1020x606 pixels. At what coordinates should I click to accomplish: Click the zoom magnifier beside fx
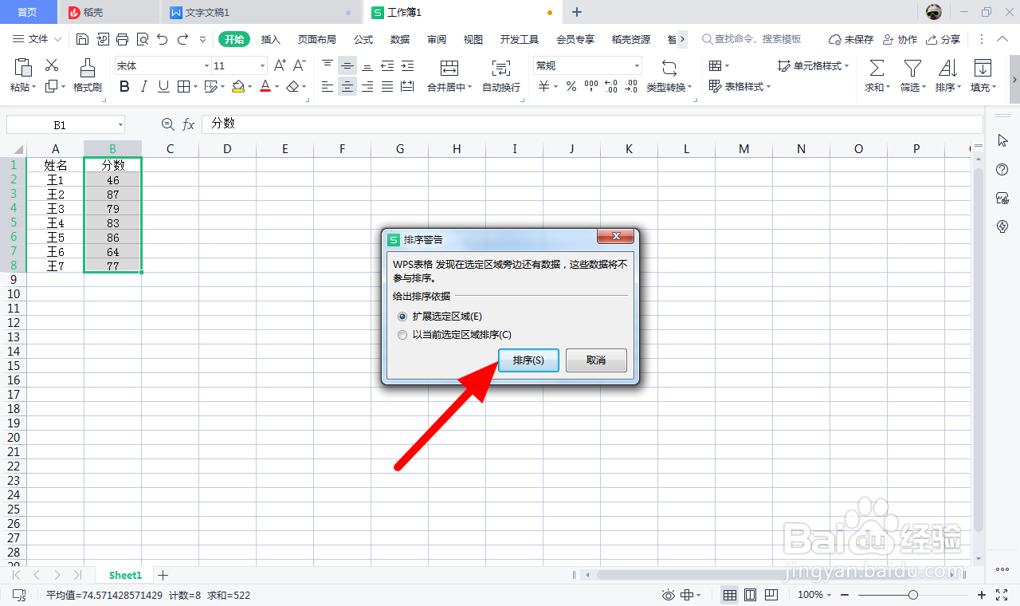point(167,124)
